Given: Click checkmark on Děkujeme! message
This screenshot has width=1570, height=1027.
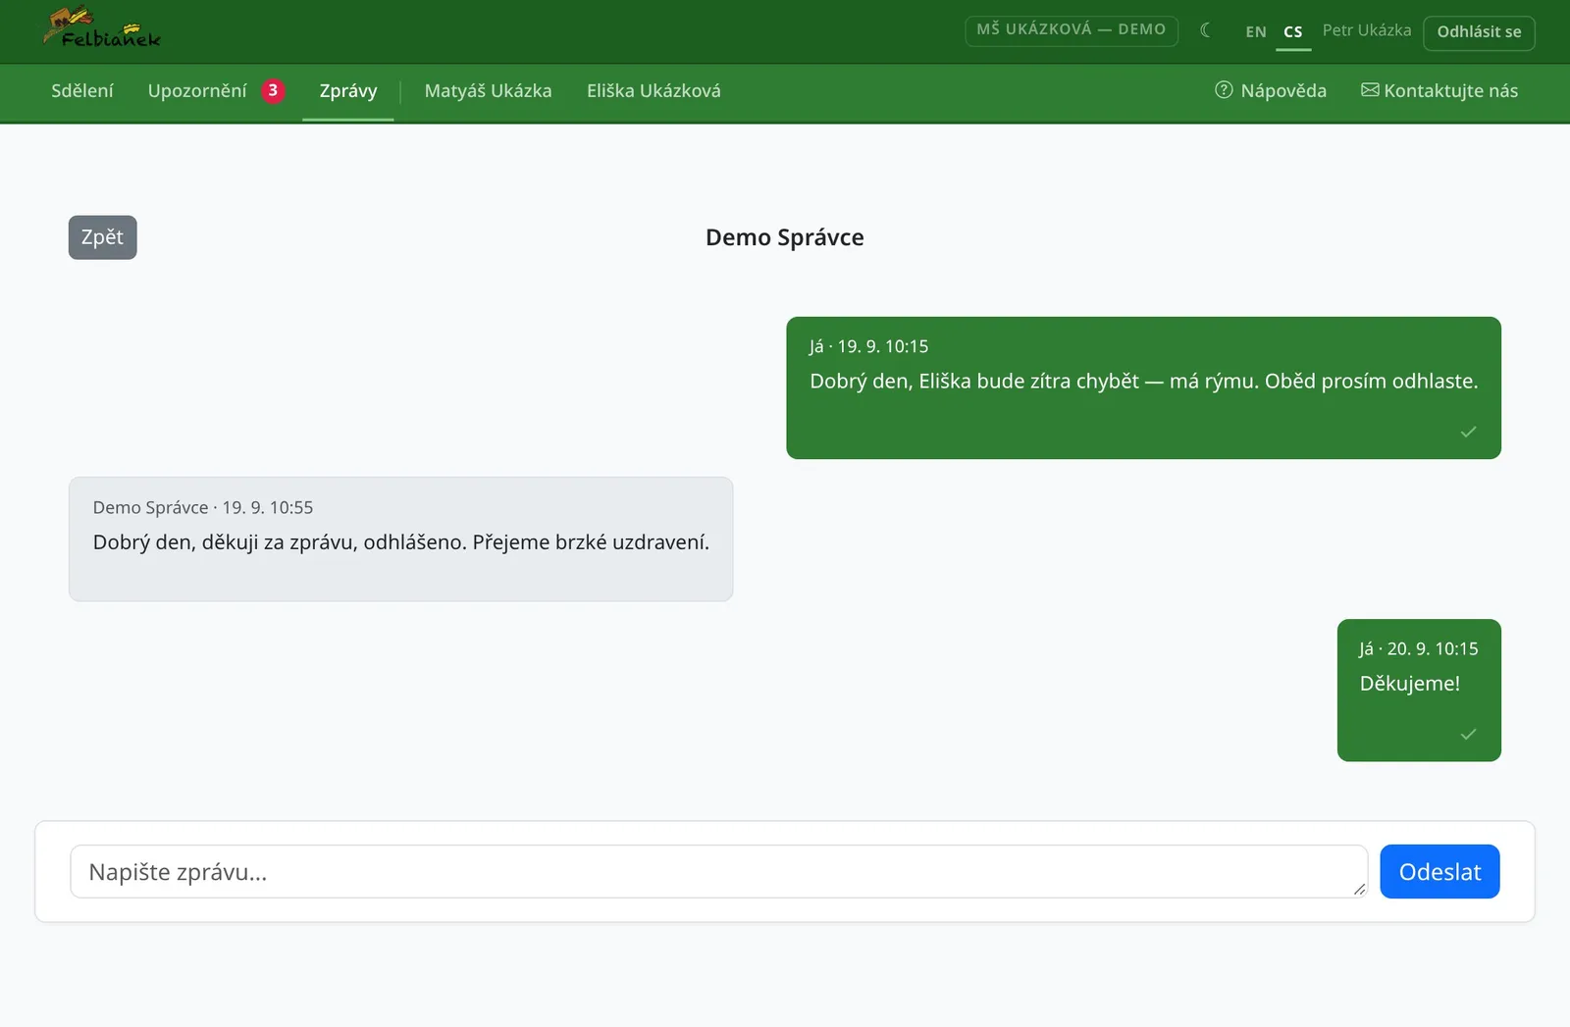Looking at the screenshot, I should [1468, 734].
